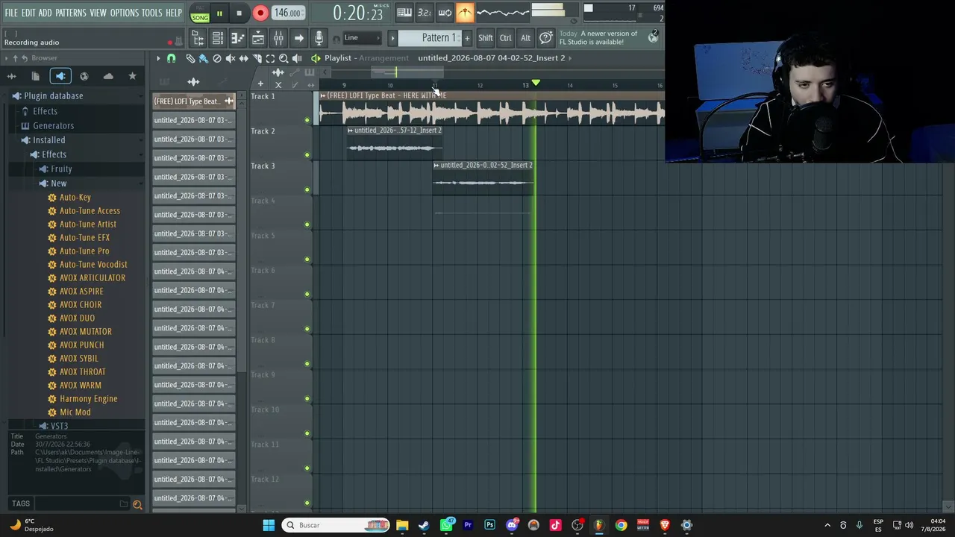Open the Line snap dropdown

pyautogui.click(x=361, y=38)
